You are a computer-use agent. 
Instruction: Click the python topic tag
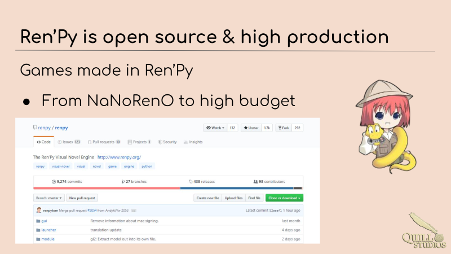coord(147,167)
